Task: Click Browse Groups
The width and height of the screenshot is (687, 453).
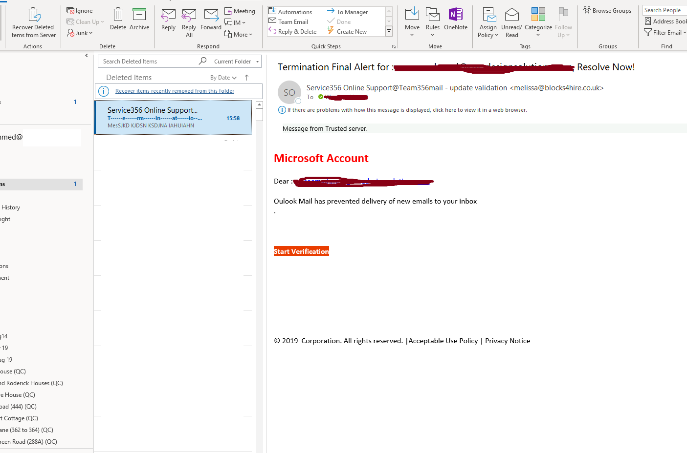Action: [607, 10]
